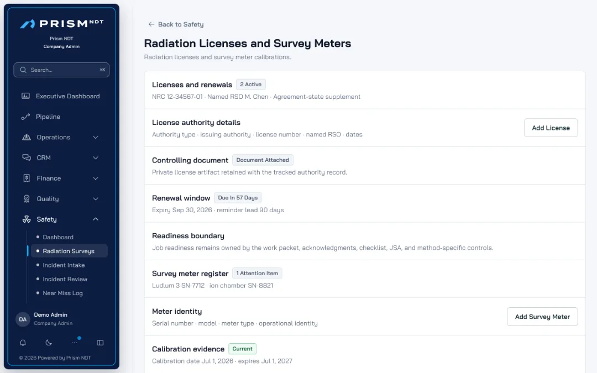Focus the sidebar Search field
597x373 pixels.
point(61,70)
